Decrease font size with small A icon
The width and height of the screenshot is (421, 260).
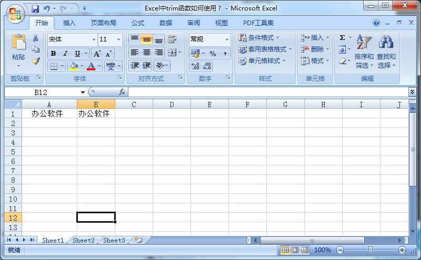(x=108, y=54)
